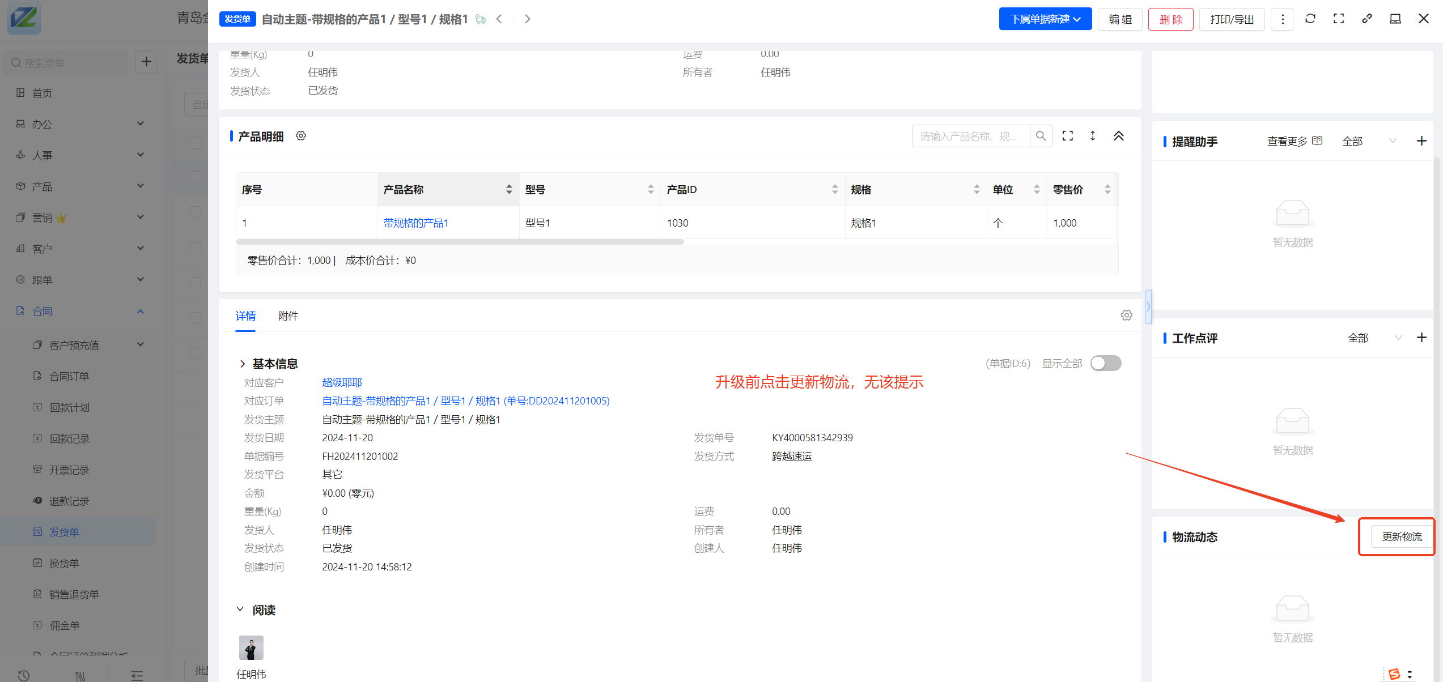The height and width of the screenshot is (682, 1443).
Task: Sort by 规格 column
Action: 976,190
